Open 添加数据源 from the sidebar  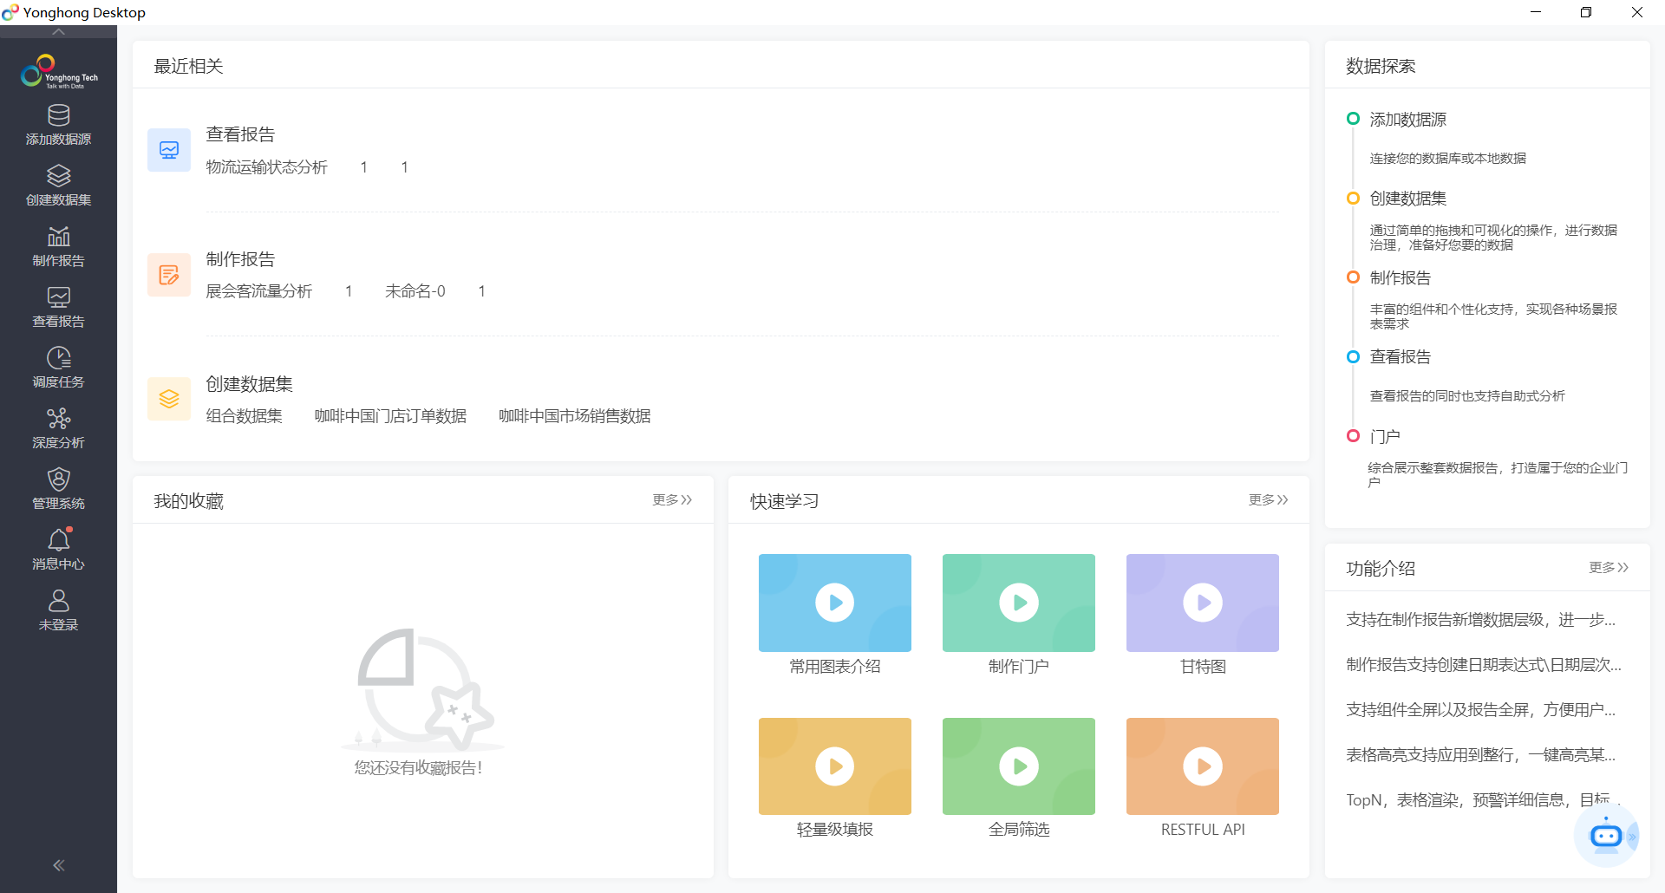coord(58,124)
